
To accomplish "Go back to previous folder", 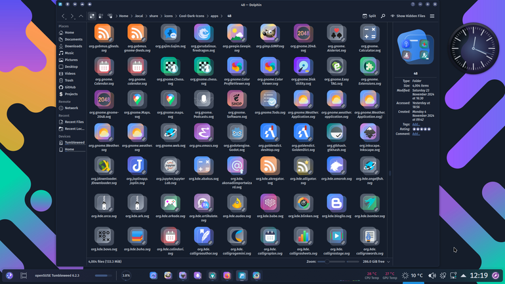I will (64, 16).
